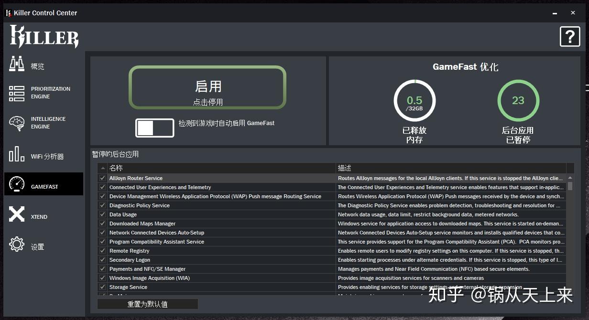Click description 'Network data usage, data limit...'
589x320 pixels.
(428, 214)
